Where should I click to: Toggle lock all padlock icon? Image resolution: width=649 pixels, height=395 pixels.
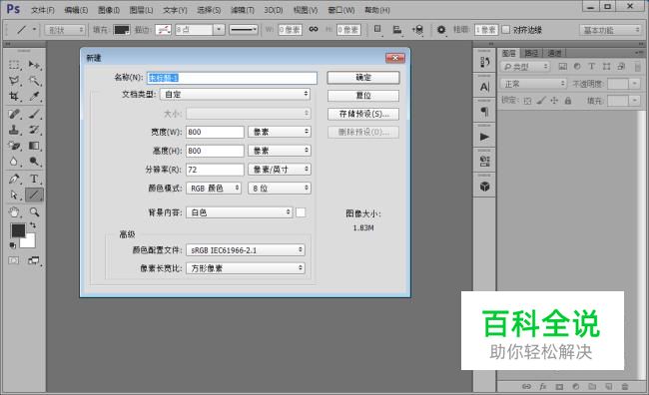(x=568, y=101)
